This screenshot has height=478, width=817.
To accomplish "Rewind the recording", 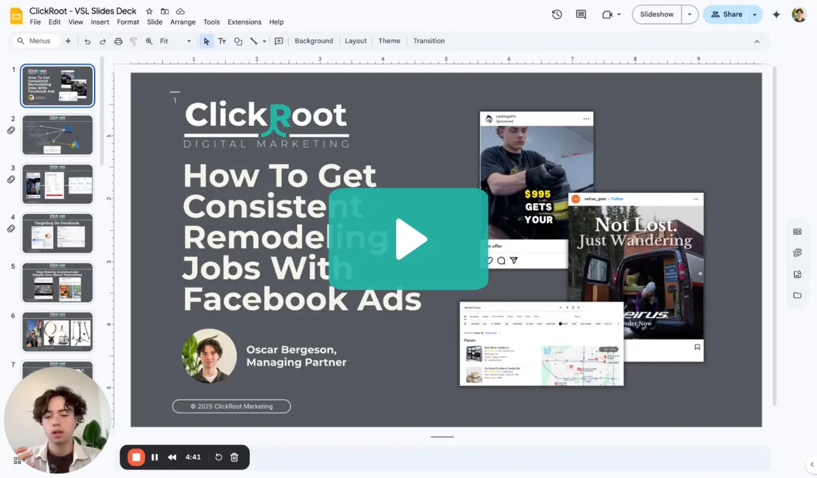I will pyautogui.click(x=172, y=457).
